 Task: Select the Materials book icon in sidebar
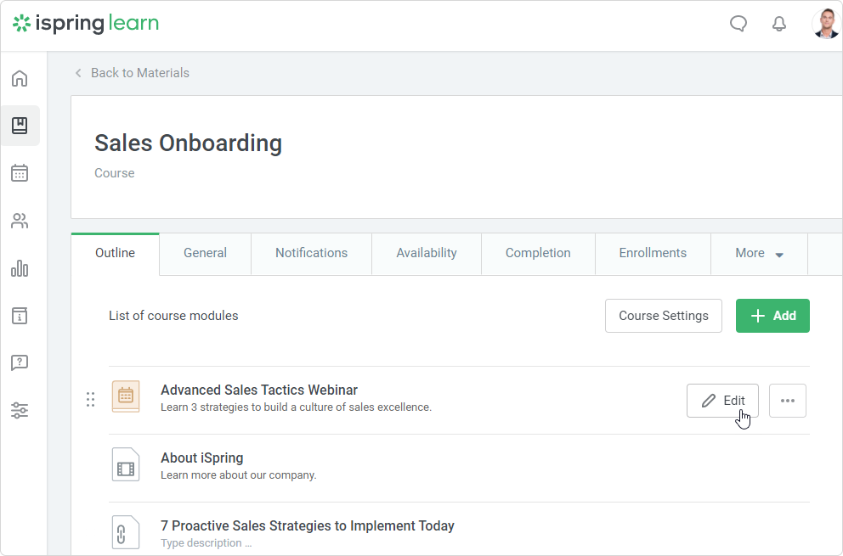(20, 126)
